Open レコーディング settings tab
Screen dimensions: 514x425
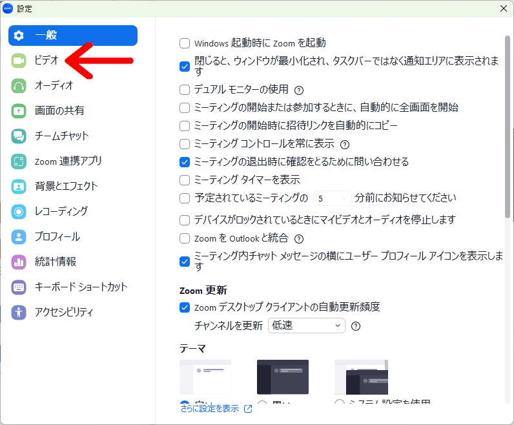click(73, 211)
